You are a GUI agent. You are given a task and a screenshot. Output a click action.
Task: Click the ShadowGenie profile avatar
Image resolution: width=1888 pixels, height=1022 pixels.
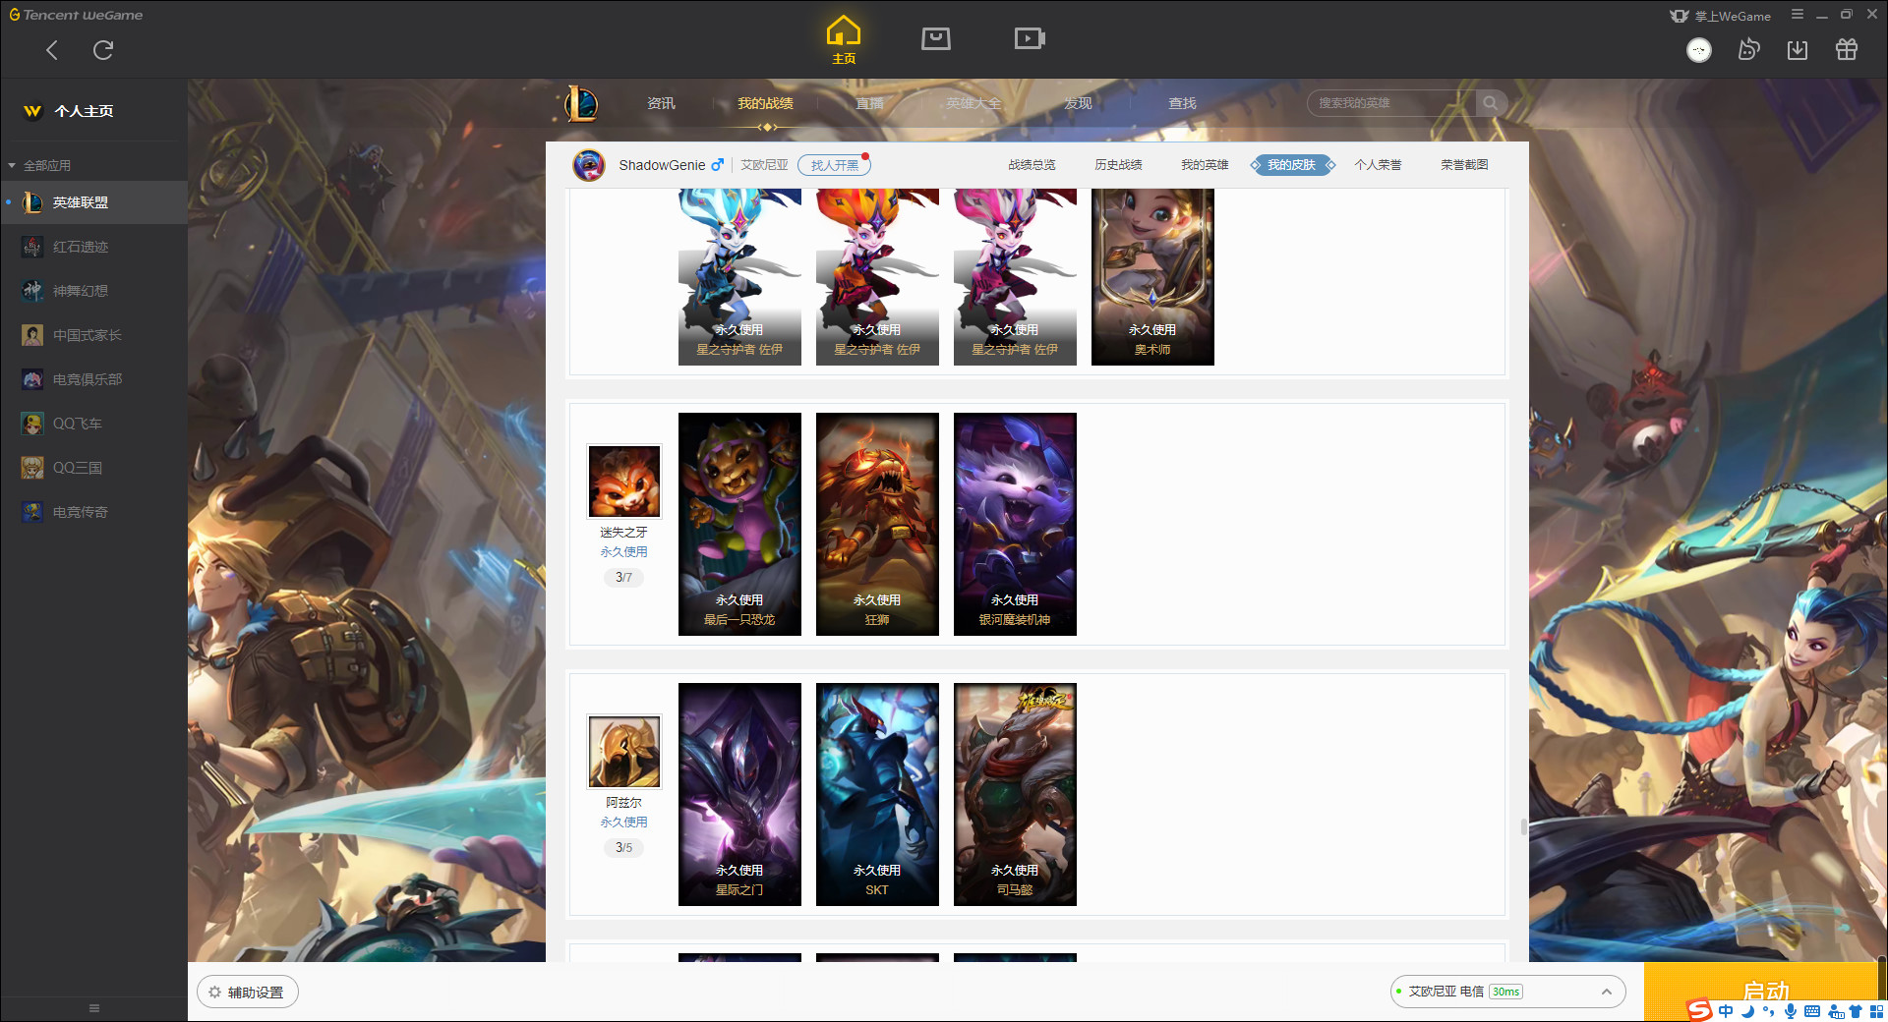pyautogui.click(x=589, y=165)
